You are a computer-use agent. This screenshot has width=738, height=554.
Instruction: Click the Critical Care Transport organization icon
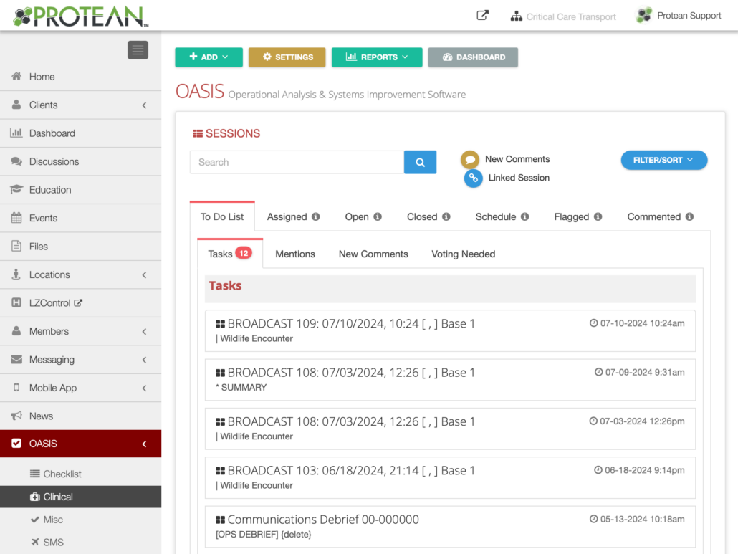pos(516,16)
